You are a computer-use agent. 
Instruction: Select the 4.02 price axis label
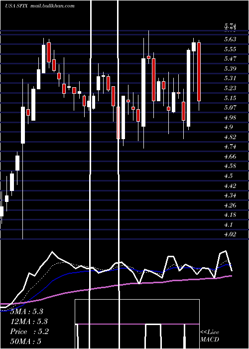pos(230,234)
